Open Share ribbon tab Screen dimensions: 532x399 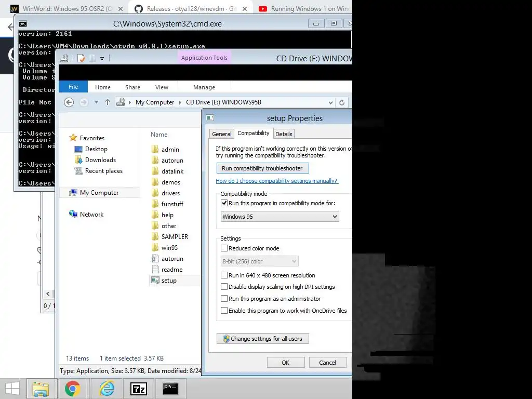pos(132,87)
